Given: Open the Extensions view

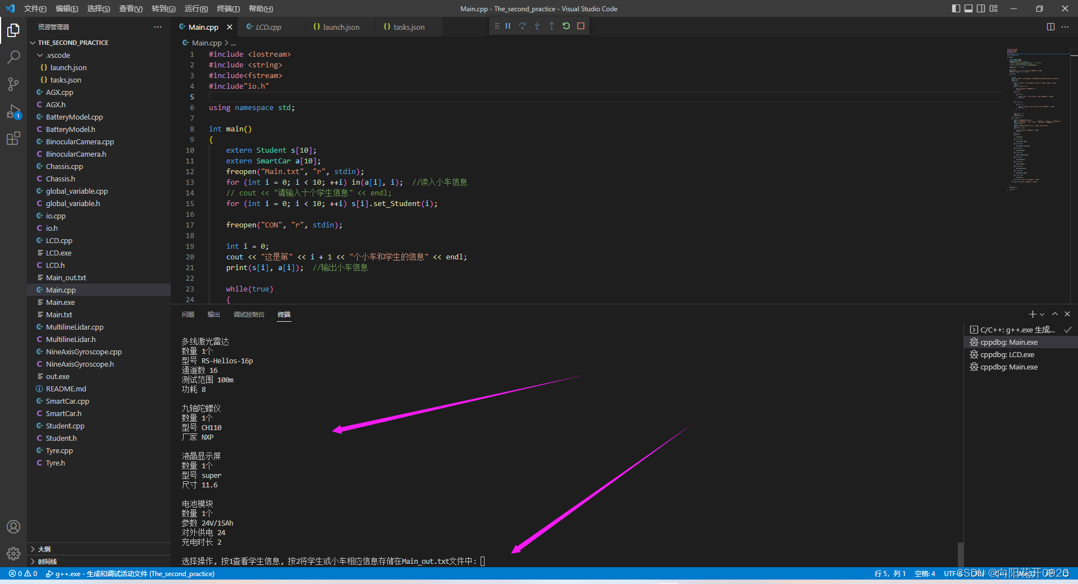Looking at the screenshot, I should pos(13,139).
